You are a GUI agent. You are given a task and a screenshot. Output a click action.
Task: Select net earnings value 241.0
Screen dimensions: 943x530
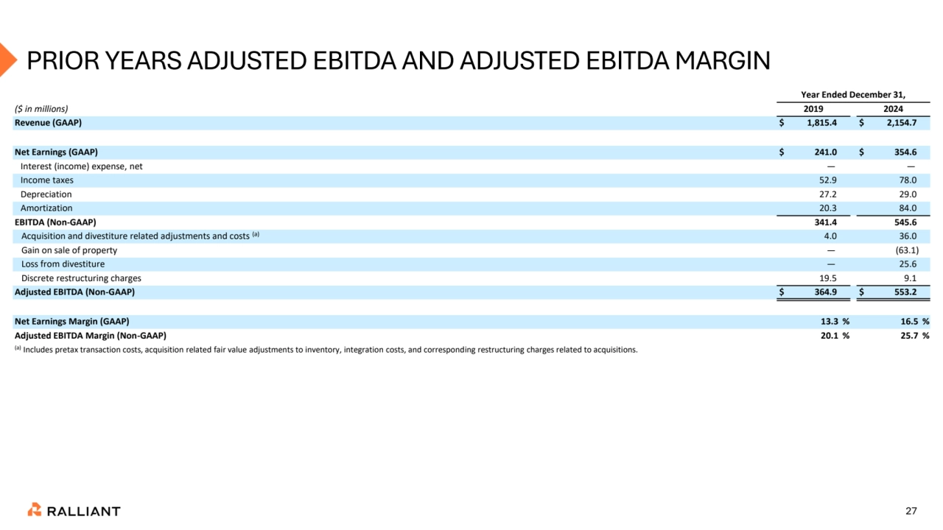tap(825, 152)
